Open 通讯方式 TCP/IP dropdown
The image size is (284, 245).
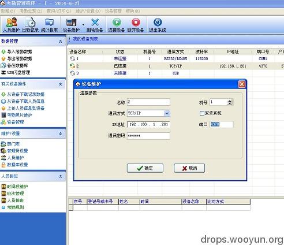[x=167, y=113]
